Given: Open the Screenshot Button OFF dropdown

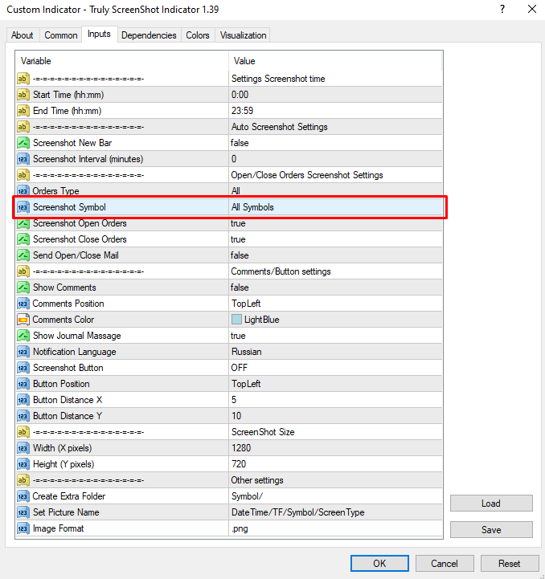Looking at the screenshot, I should pyautogui.click(x=335, y=368).
